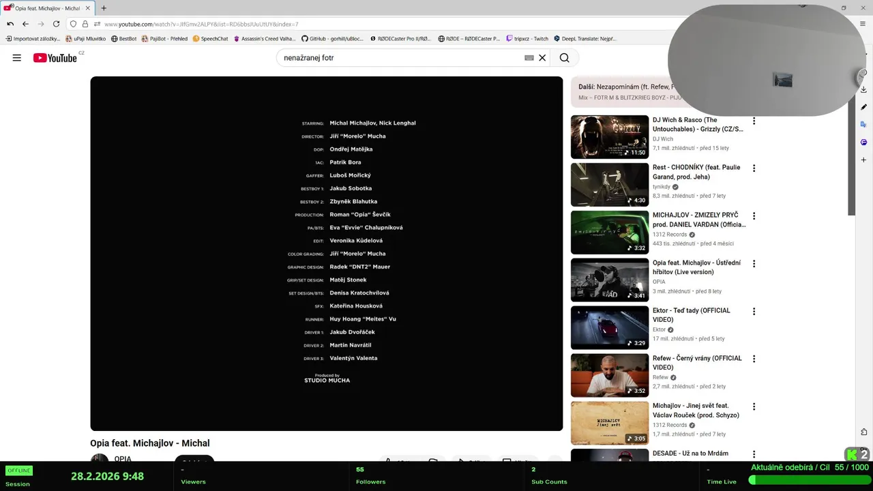
Task: Run search with the magnifier button
Action: 564,58
